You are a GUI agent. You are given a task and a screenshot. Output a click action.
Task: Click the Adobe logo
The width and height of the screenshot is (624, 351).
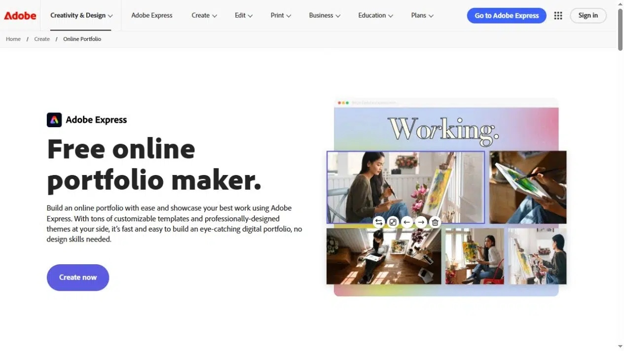[x=20, y=15]
